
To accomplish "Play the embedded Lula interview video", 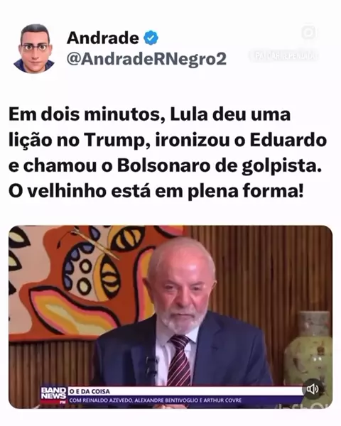I will tap(170, 317).
